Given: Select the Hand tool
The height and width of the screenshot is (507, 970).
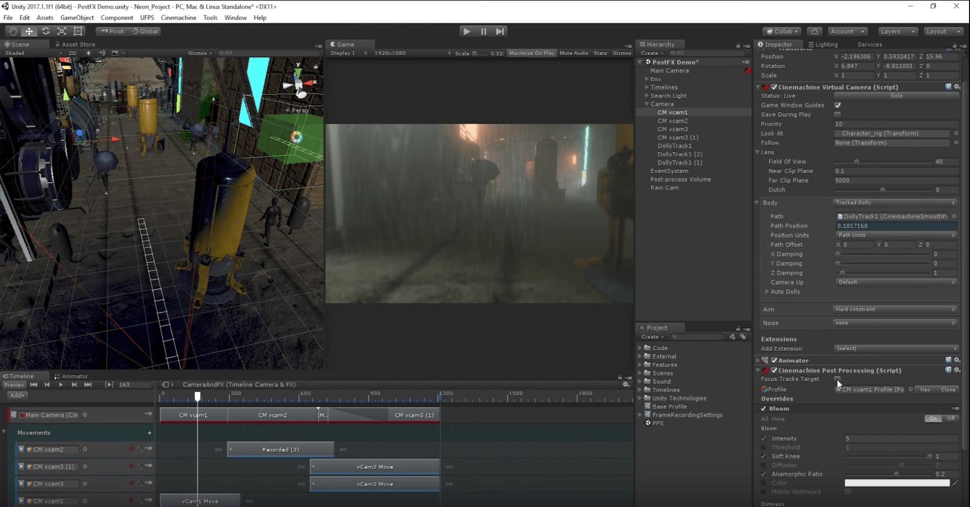Looking at the screenshot, I should [13, 31].
